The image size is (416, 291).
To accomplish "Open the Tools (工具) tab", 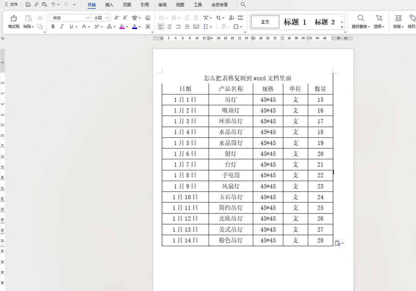I will pyautogui.click(x=198, y=5).
